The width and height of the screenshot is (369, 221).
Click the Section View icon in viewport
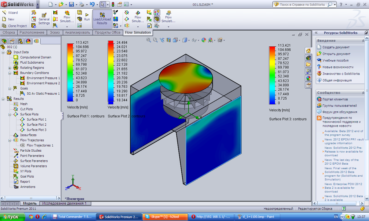169,40
